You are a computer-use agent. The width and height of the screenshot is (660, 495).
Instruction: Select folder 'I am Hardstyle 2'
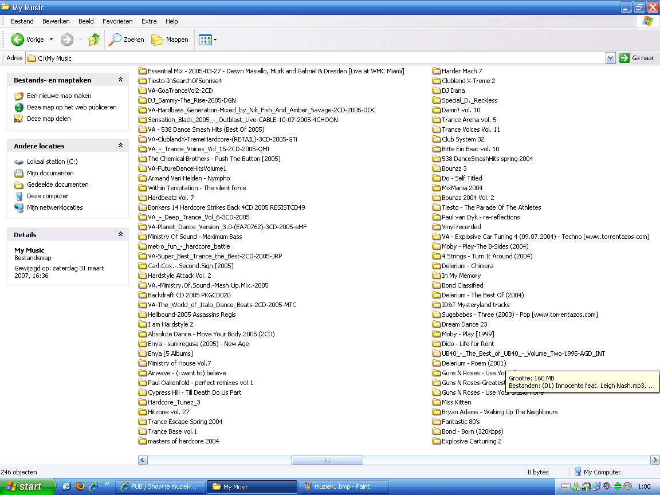coord(166,324)
